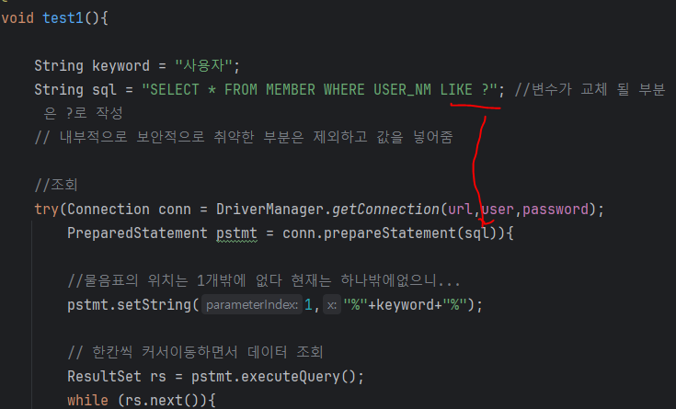Click the getConnection method call
This screenshot has height=409, width=676.
(385, 210)
